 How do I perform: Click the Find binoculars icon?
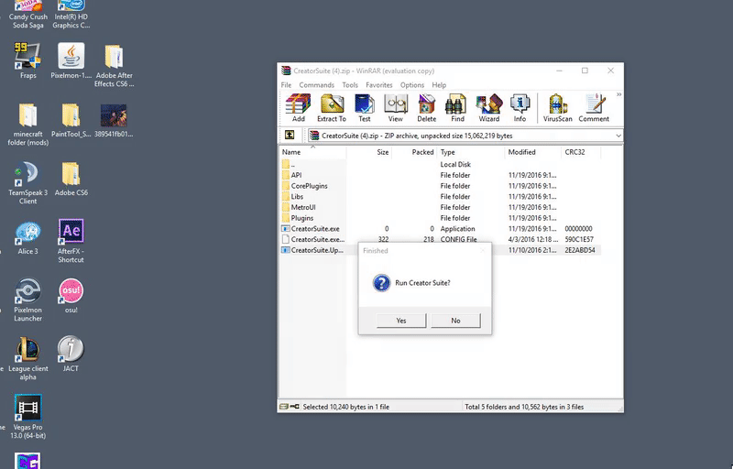[457, 108]
